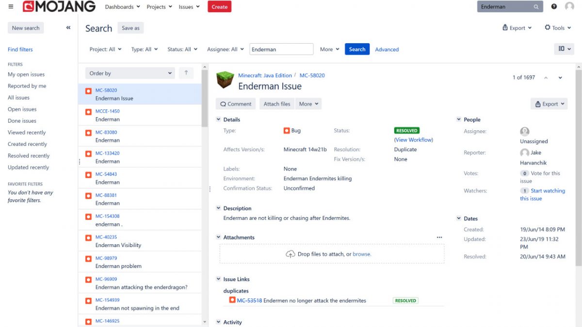
Task: Reverse sort order with the arrow button
Action: pos(186,73)
